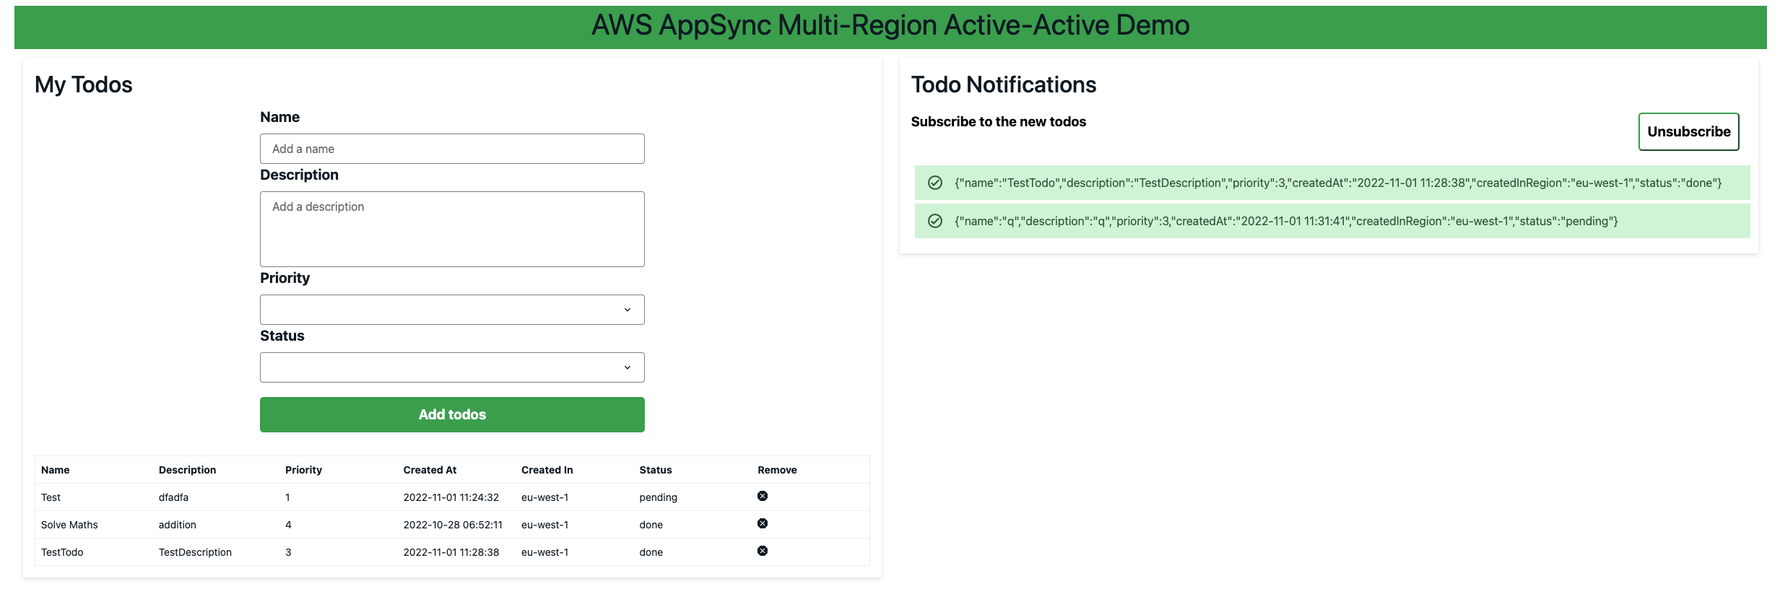
Task: Remove the Test todo row
Action: 762,496
